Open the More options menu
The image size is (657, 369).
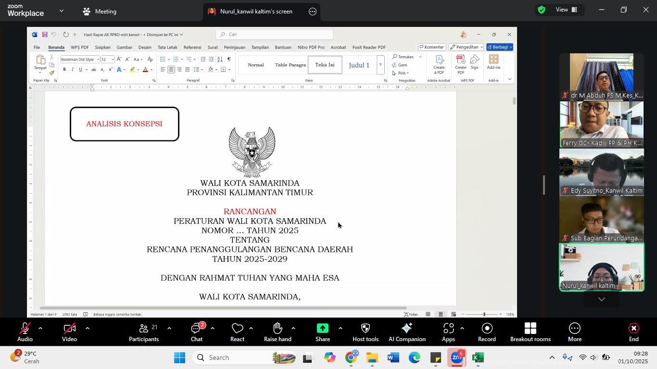574,332
